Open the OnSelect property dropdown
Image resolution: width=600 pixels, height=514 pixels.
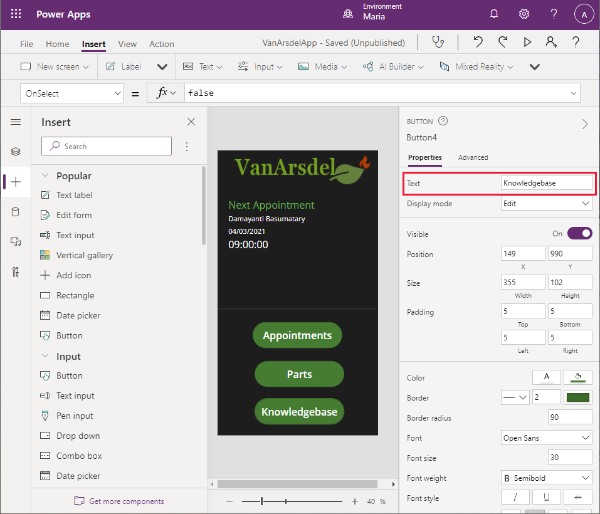tap(71, 93)
